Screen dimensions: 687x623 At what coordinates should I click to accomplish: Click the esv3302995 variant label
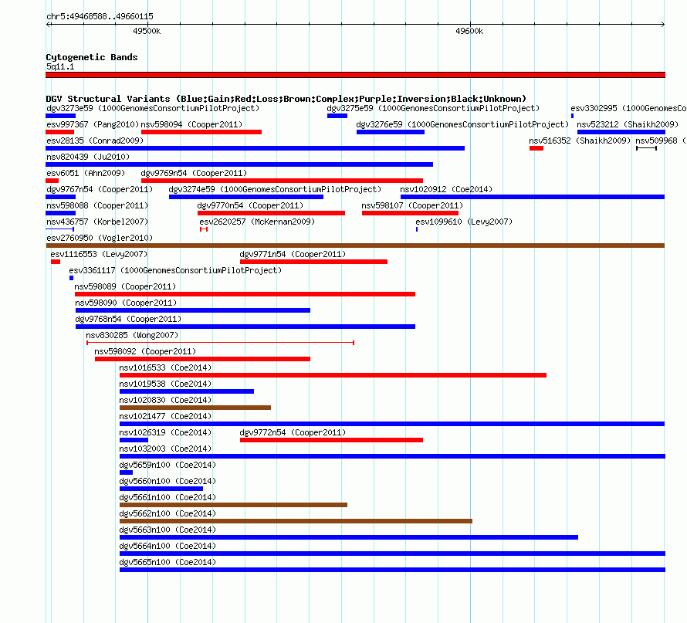point(628,108)
